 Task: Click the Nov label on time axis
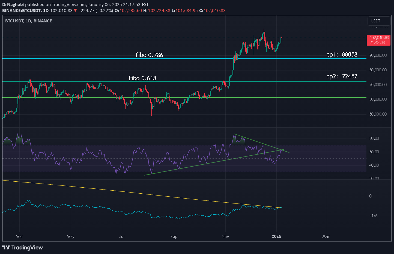point(225,236)
